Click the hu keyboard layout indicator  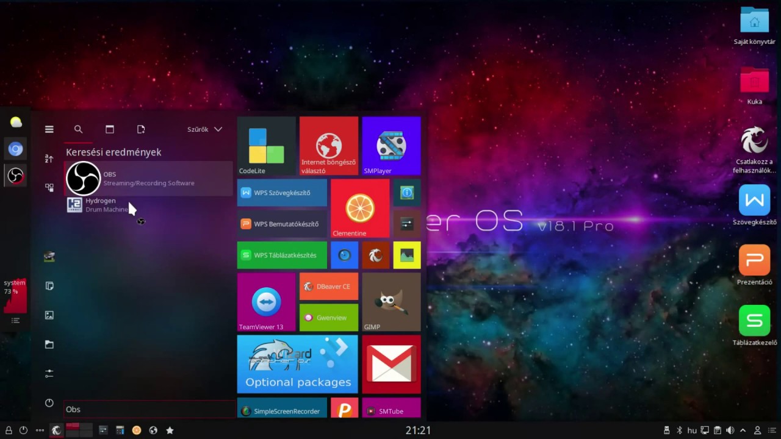coord(692,430)
